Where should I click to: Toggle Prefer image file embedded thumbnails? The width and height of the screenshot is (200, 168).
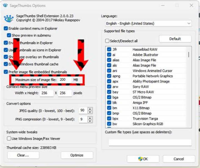(x=6, y=72)
